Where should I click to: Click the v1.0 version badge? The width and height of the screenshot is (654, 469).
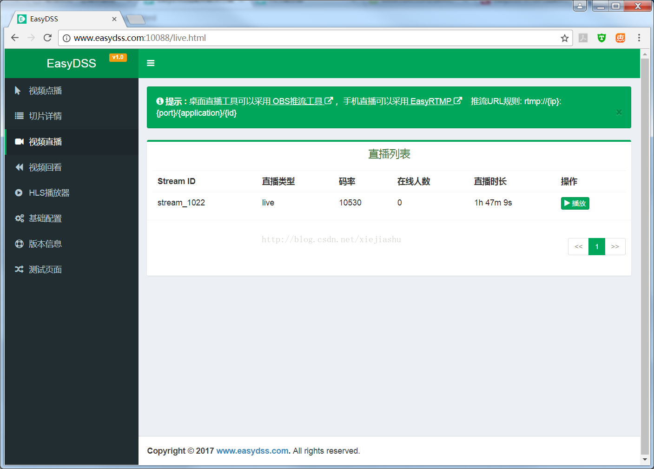[x=118, y=58]
